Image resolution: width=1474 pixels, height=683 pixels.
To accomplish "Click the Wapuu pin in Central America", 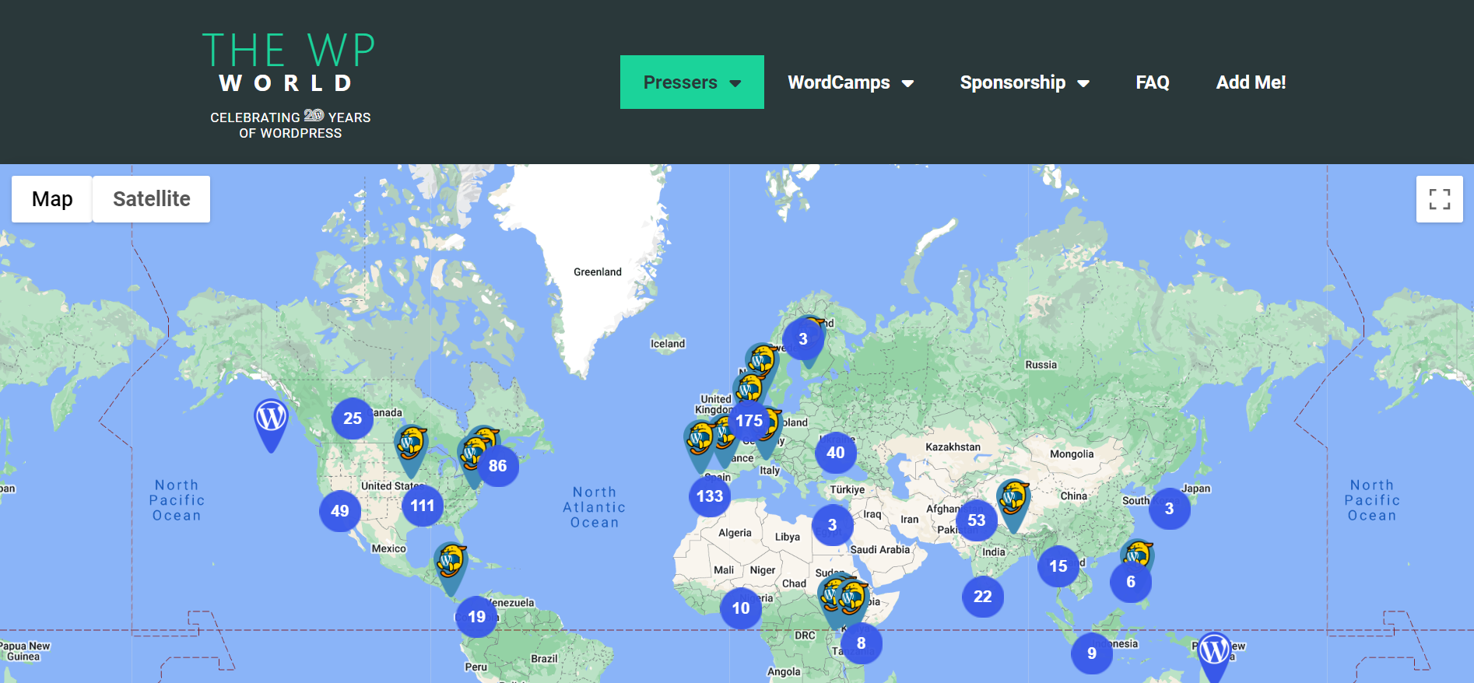I will (x=451, y=568).
